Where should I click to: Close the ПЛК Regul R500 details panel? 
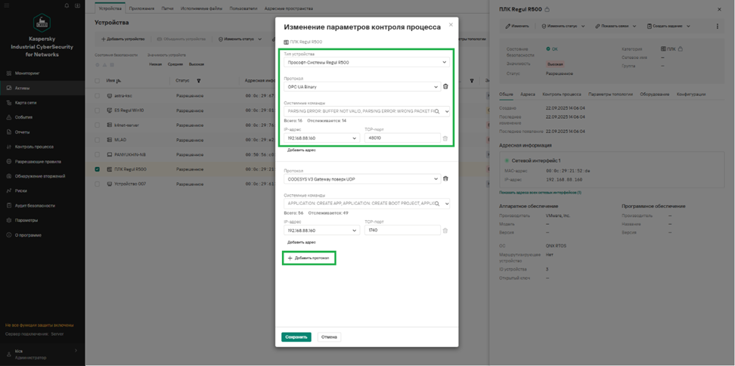[x=720, y=9]
